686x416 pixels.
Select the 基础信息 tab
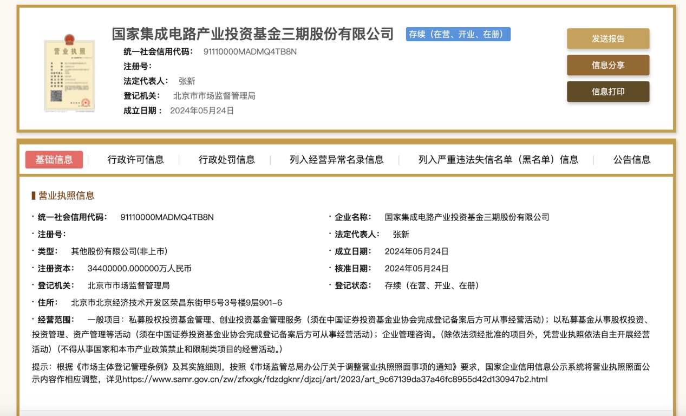pyautogui.click(x=54, y=160)
